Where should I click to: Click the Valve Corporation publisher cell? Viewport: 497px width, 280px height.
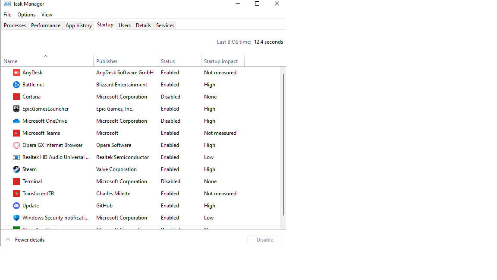[x=116, y=169]
